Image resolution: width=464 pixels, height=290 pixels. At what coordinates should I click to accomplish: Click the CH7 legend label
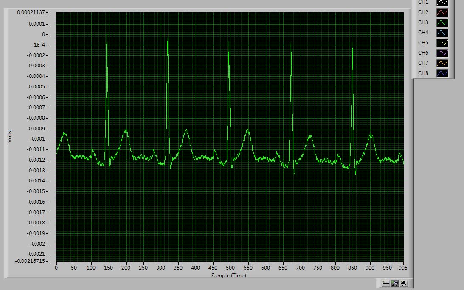click(423, 63)
